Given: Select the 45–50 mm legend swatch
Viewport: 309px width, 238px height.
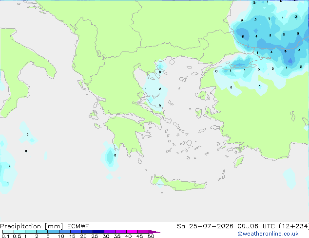Looking at the screenshot, I should point(143,232).
